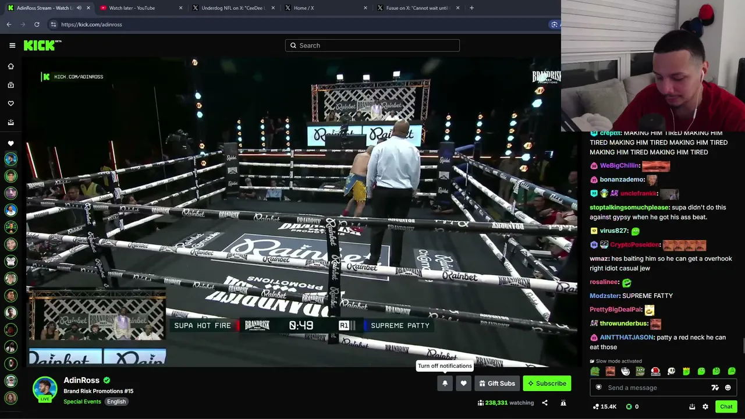This screenshot has width=745, height=419.
Task: Click the 238,331 watching viewer count
Action: pyautogui.click(x=505, y=403)
